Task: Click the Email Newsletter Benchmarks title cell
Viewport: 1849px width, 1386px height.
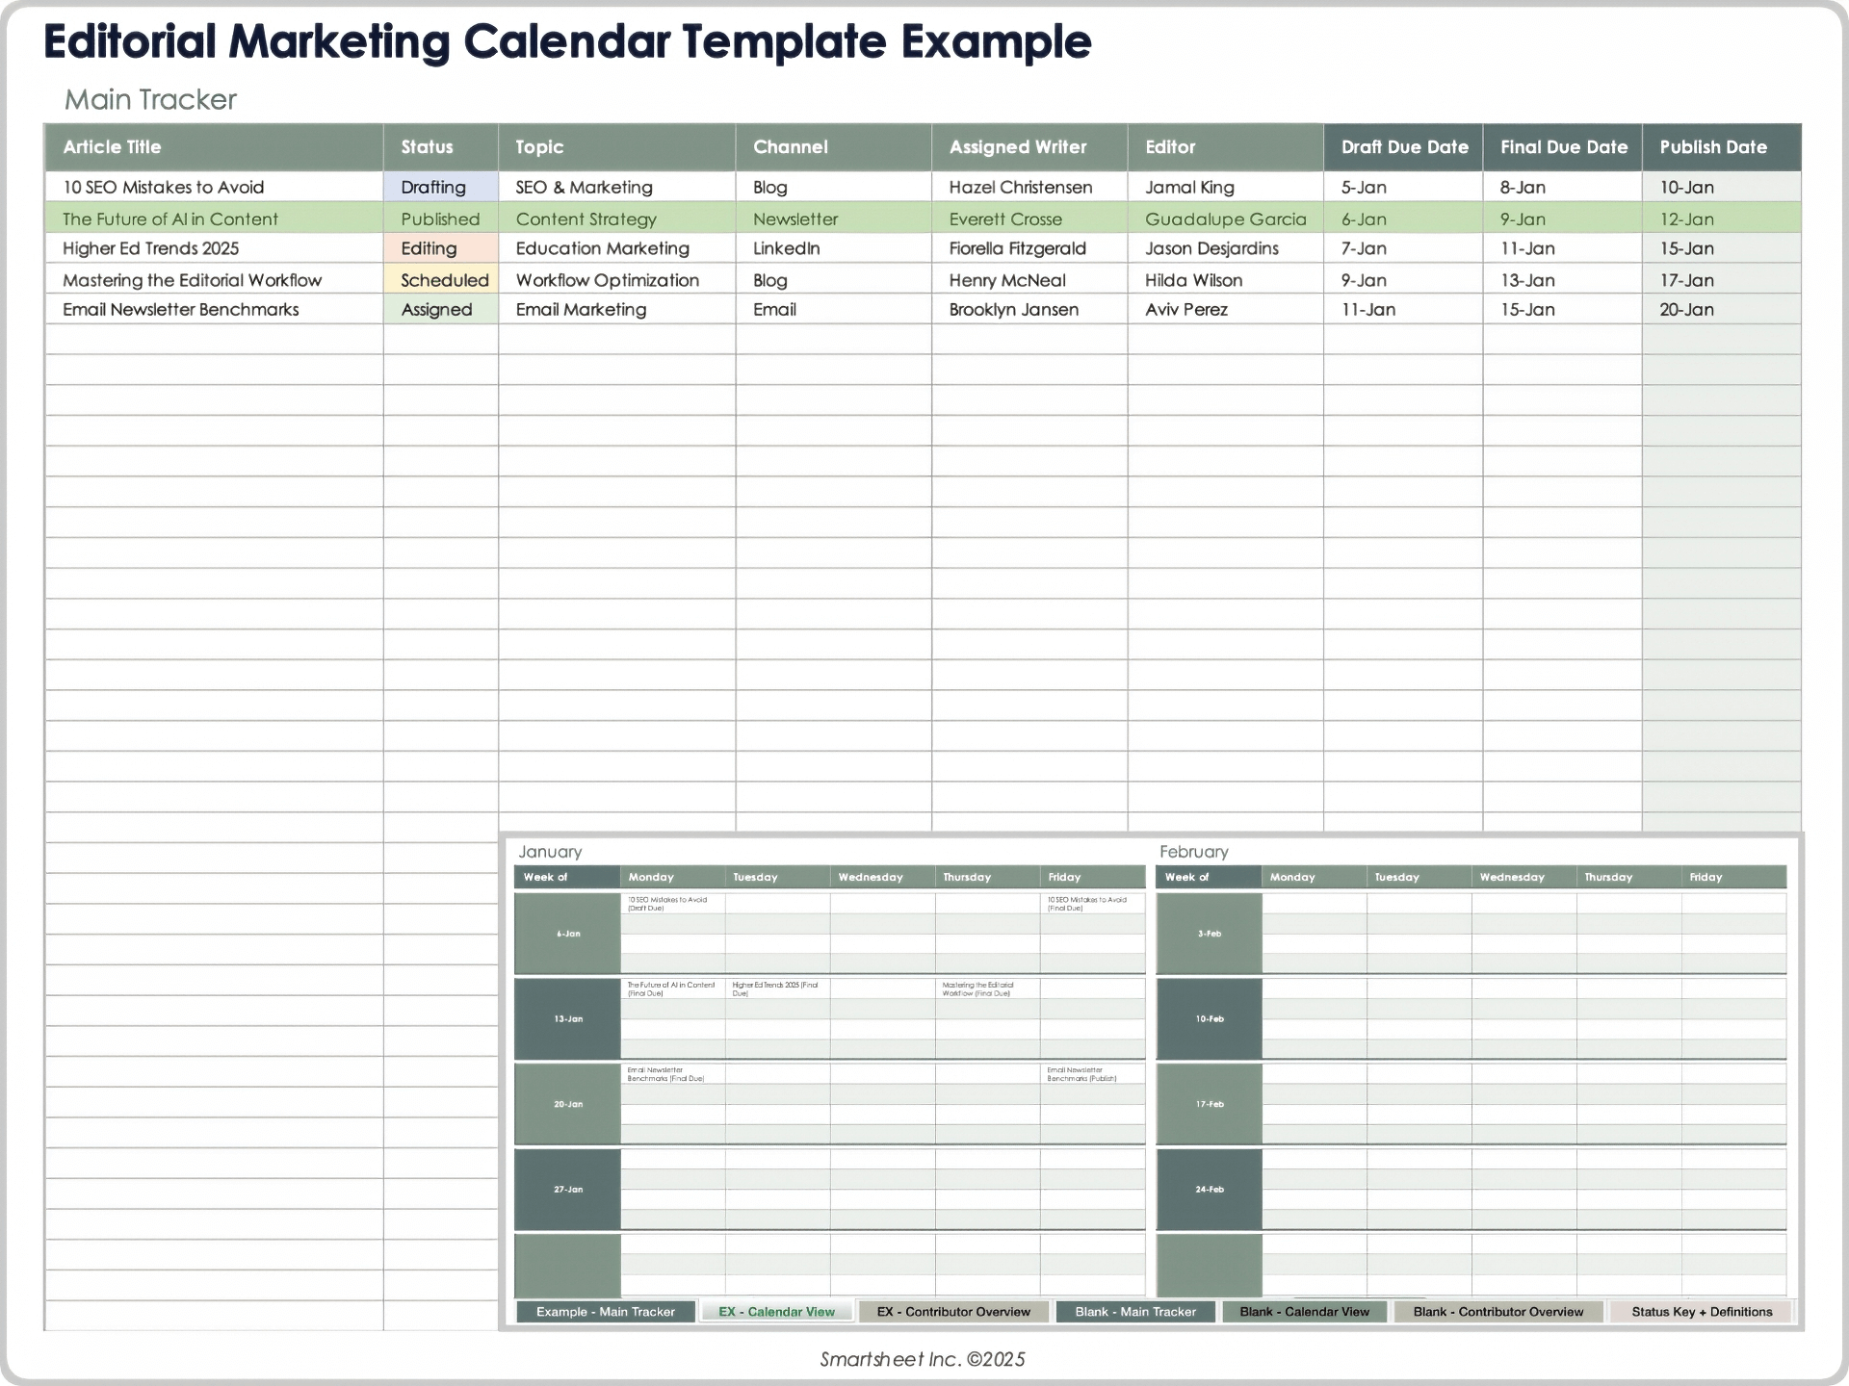Action: (180, 309)
